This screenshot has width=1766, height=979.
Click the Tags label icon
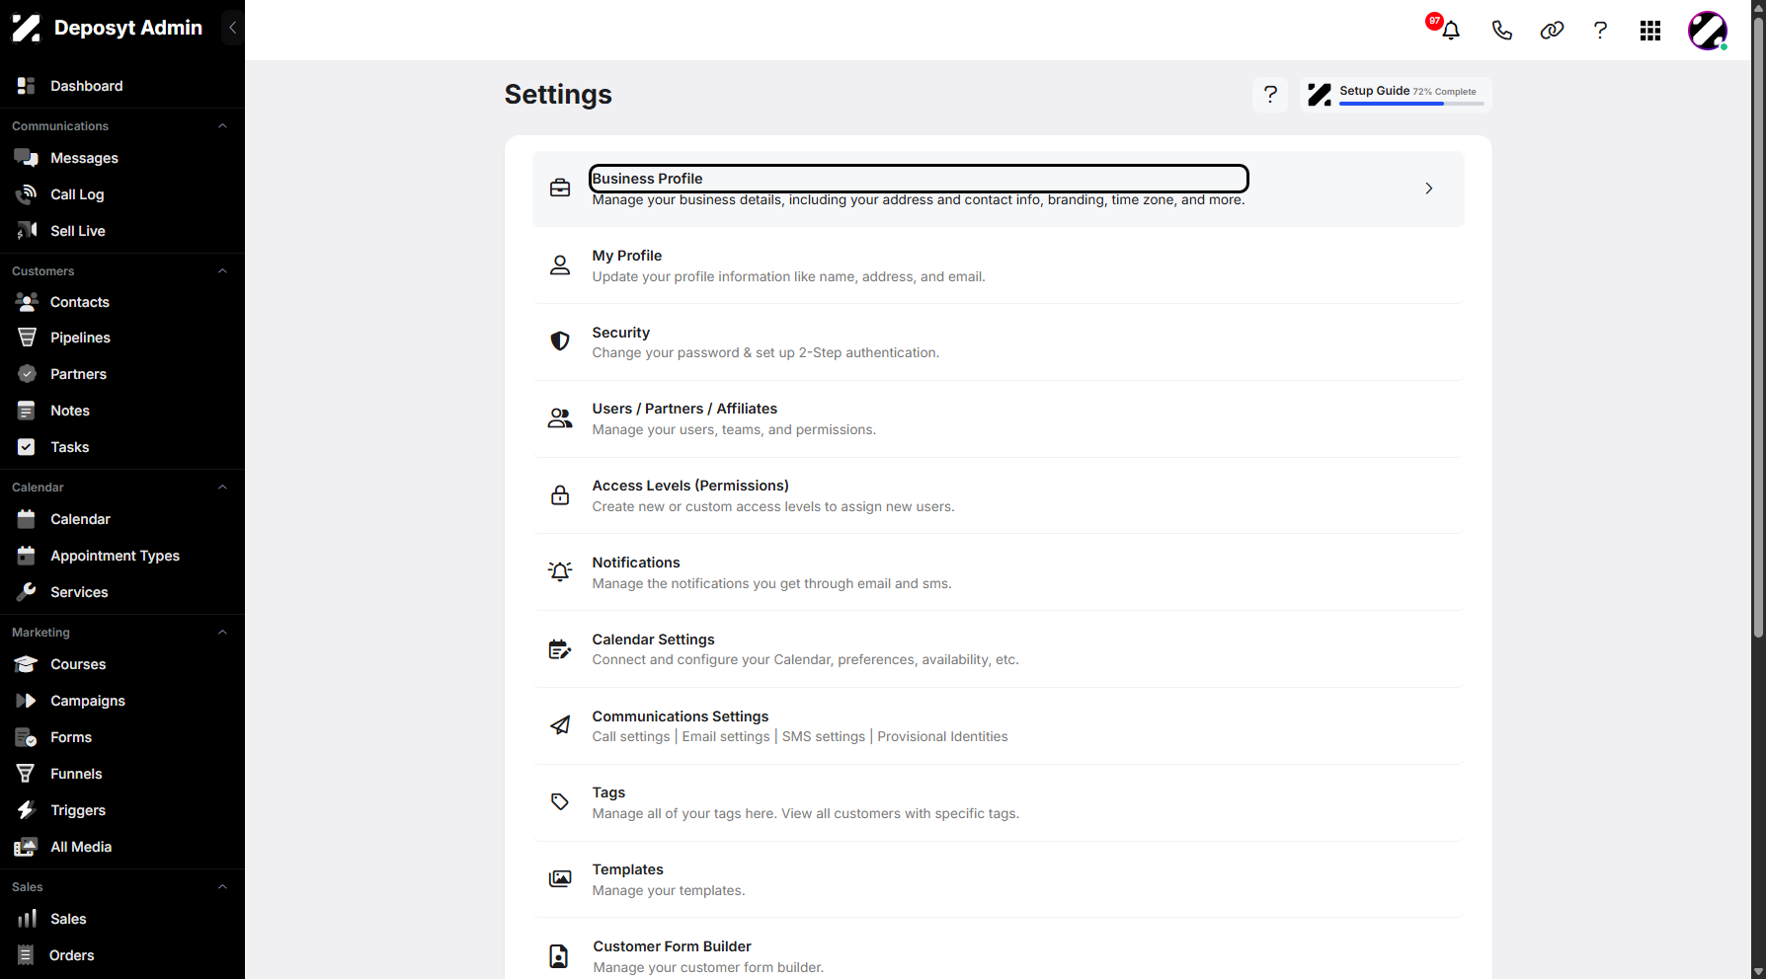click(x=560, y=802)
